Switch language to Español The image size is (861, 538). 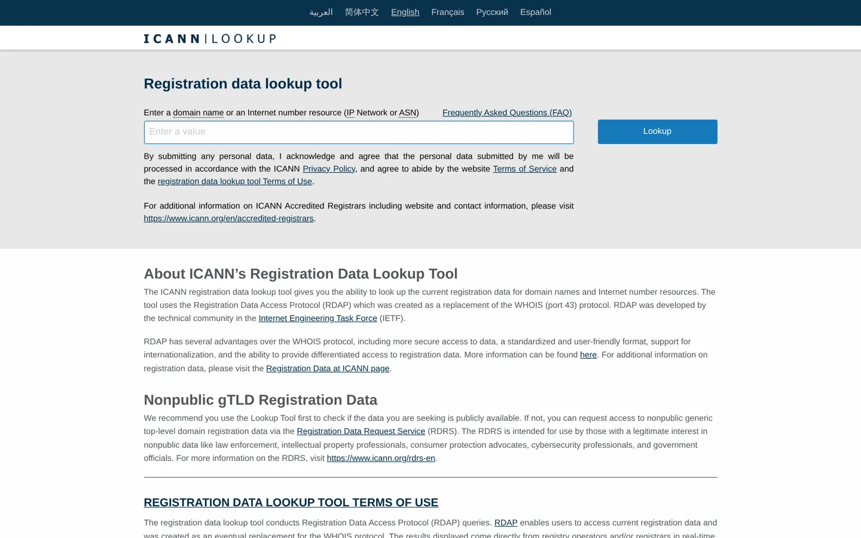[536, 12]
